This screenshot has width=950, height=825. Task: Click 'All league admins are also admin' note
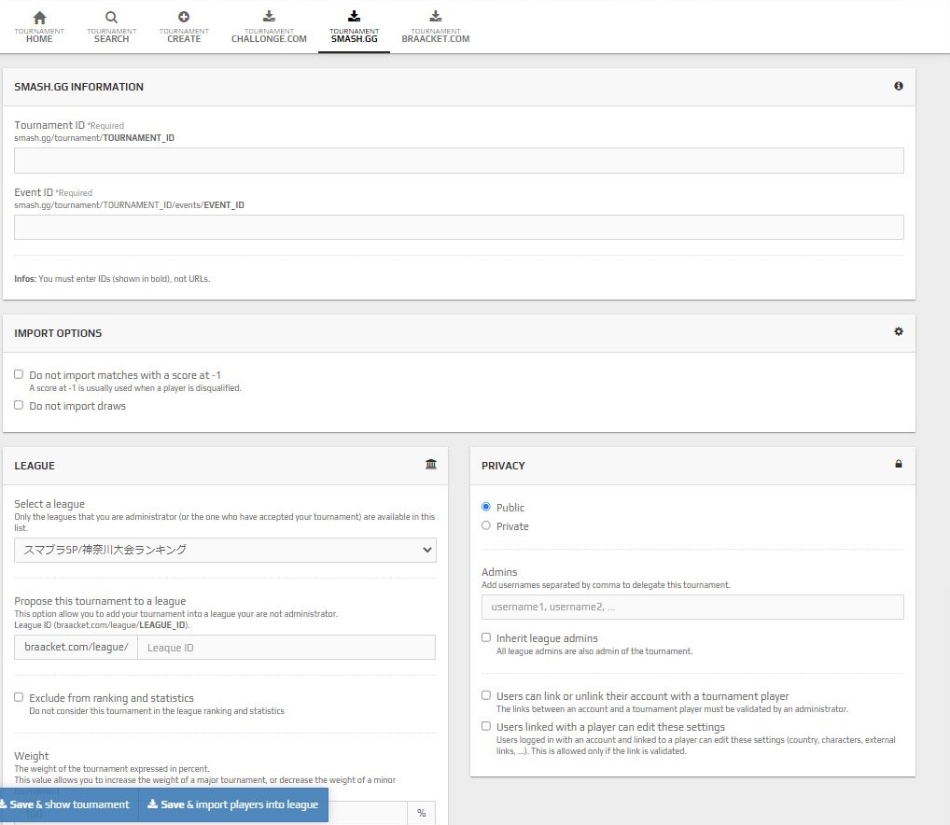pos(594,651)
